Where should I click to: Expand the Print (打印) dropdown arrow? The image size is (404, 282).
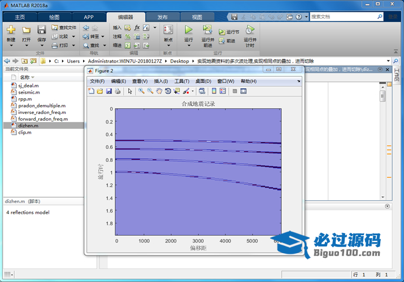point(73,46)
